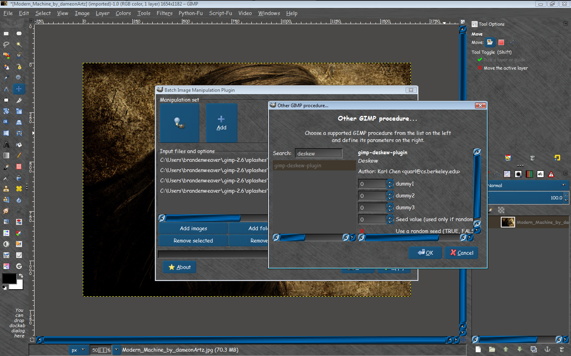Click 'Remove selected' button
The image size is (571, 356).
193,240
